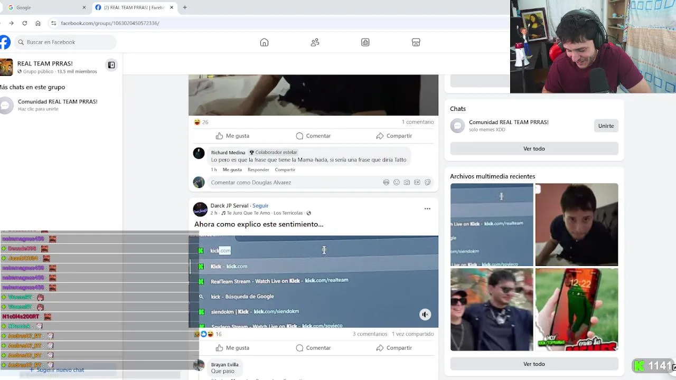The width and height of the screenshot is (676, 380).
Task: Unmute the video with speaker icon
Action: point(425,315)
